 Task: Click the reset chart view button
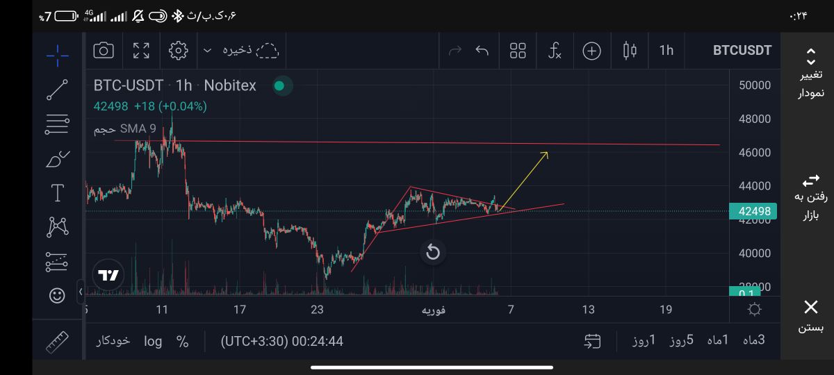click(x=433, y=252)
